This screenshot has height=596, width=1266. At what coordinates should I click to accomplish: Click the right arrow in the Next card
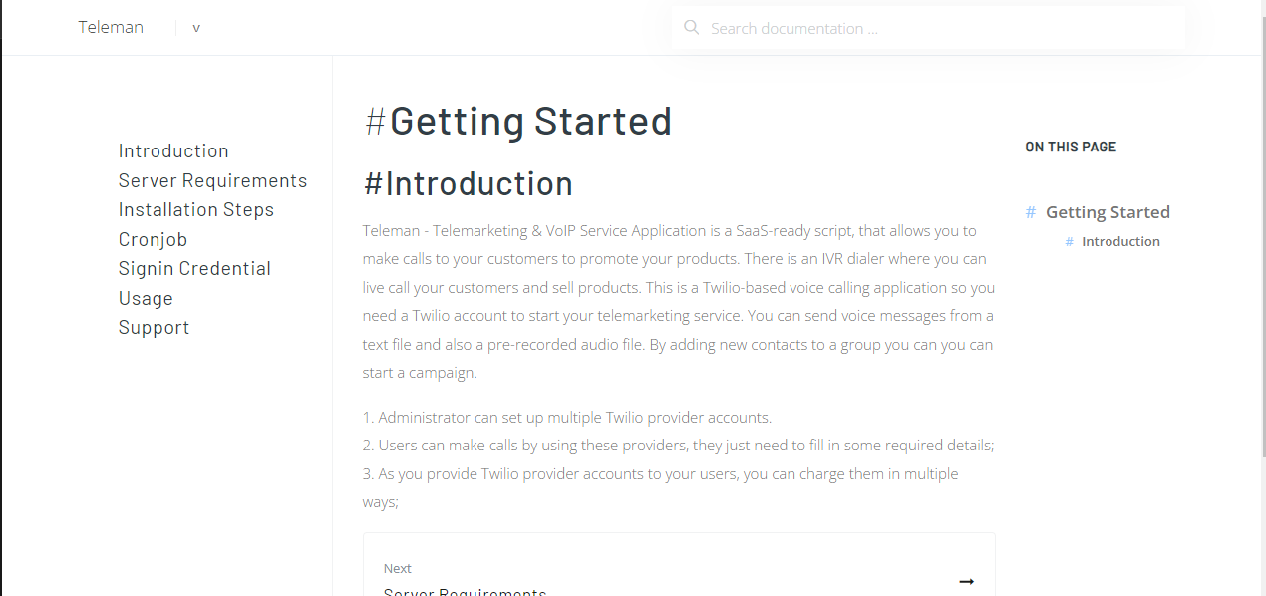[x=966, y=581]
